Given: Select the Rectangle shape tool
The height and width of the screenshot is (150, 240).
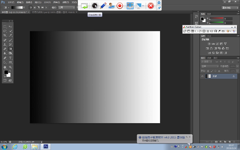Looking at the screenshot, I should pos(10,62).
